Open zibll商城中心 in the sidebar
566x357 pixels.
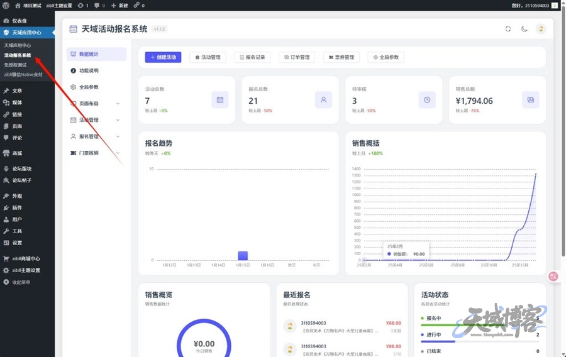(27, 258)
